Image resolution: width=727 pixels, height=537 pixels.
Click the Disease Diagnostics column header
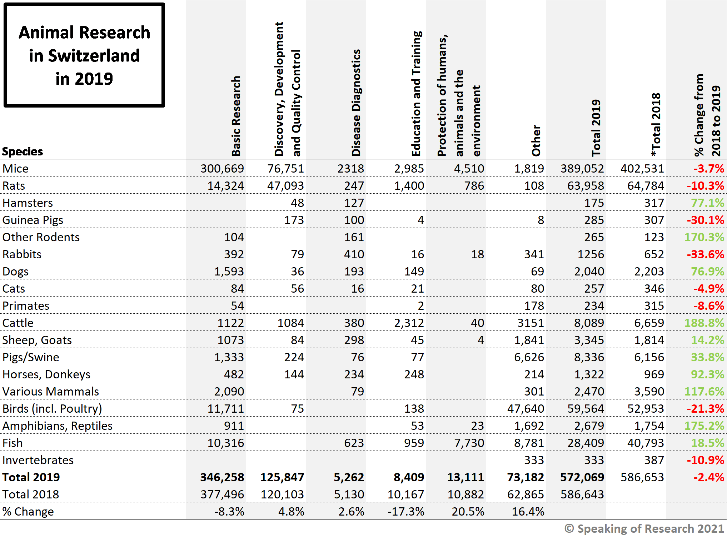pos(356,103)
